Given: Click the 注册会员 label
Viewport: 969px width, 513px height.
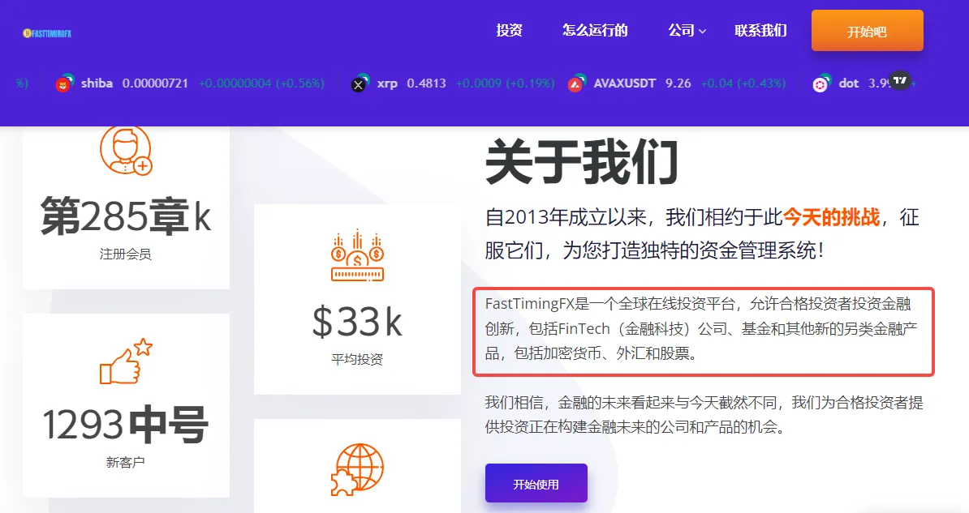Looking at the screenshot, I should click(126, 254).
